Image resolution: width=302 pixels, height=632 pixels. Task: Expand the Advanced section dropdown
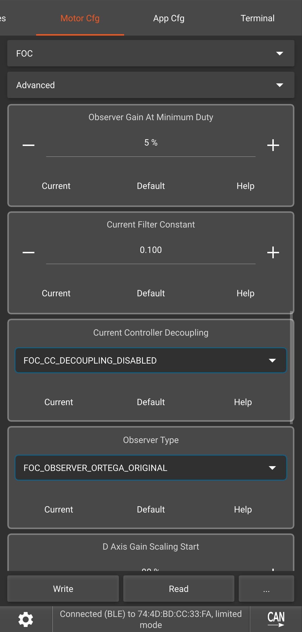[151, 85]
